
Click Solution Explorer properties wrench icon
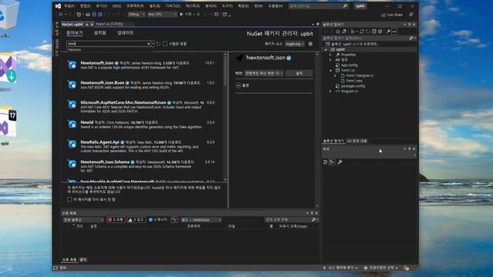(388, 32)
